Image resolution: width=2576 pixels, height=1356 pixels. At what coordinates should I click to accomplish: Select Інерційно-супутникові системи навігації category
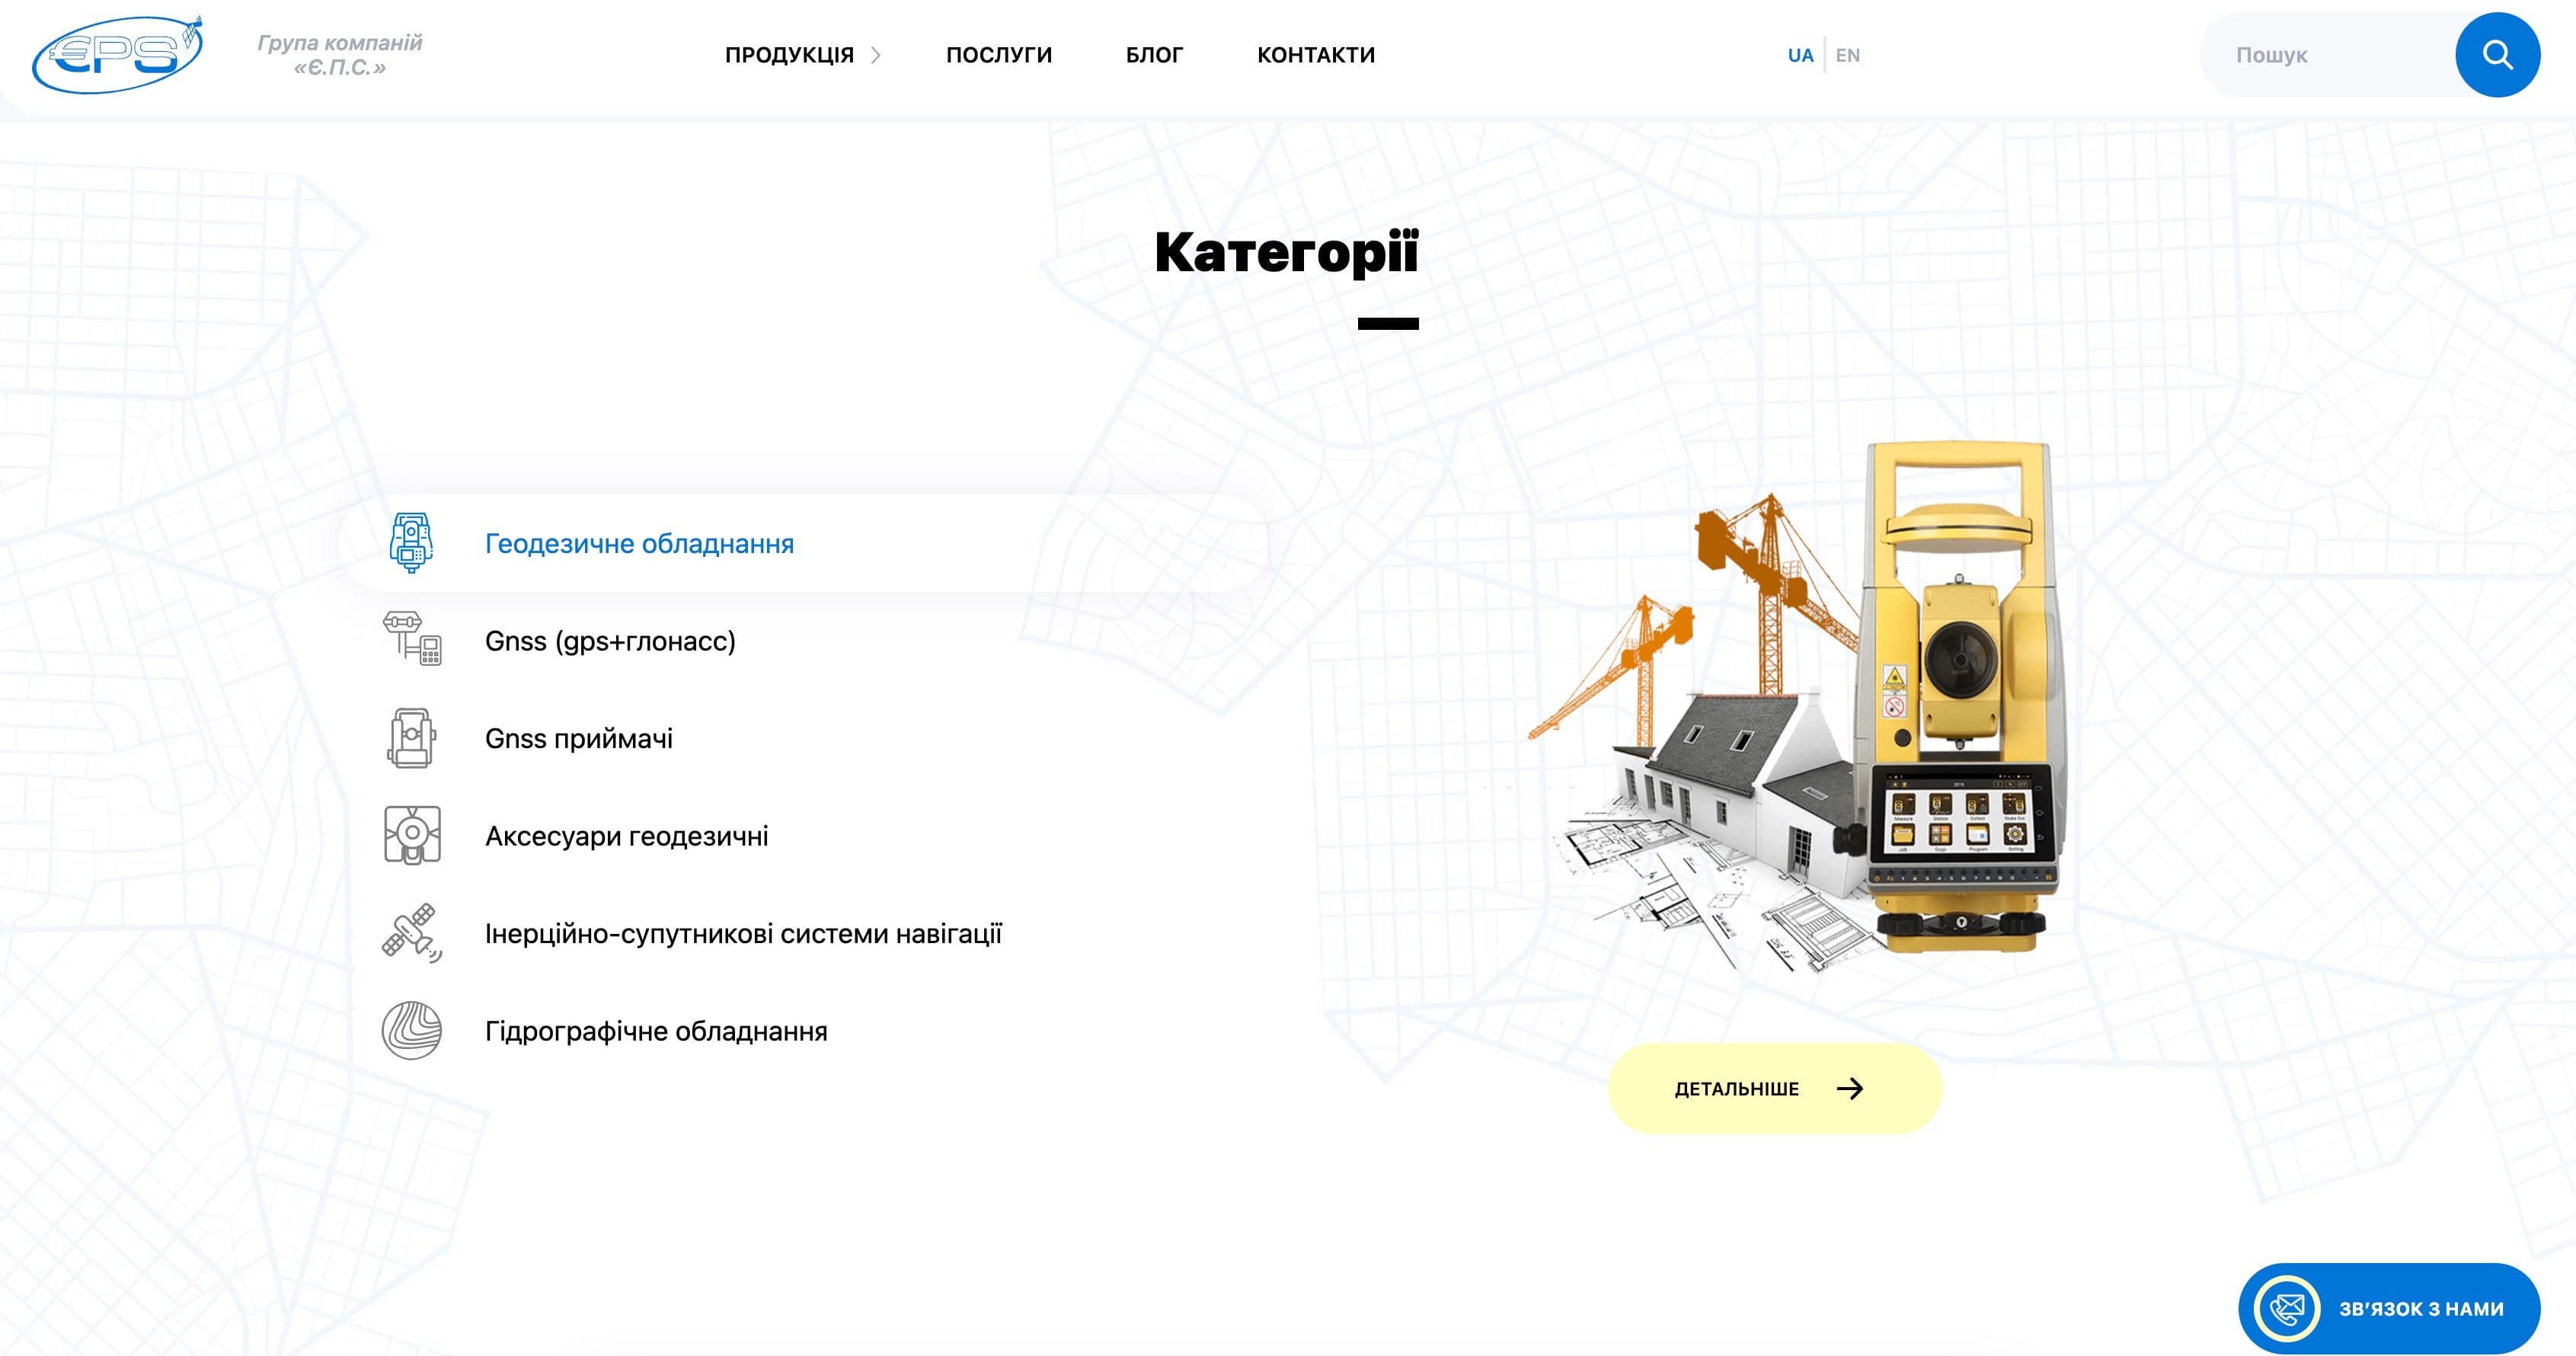742,934
